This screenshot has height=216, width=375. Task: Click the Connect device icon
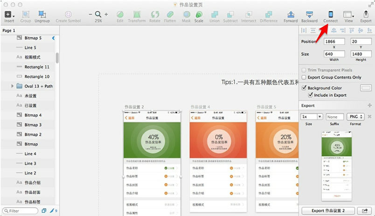pos(331,14)
